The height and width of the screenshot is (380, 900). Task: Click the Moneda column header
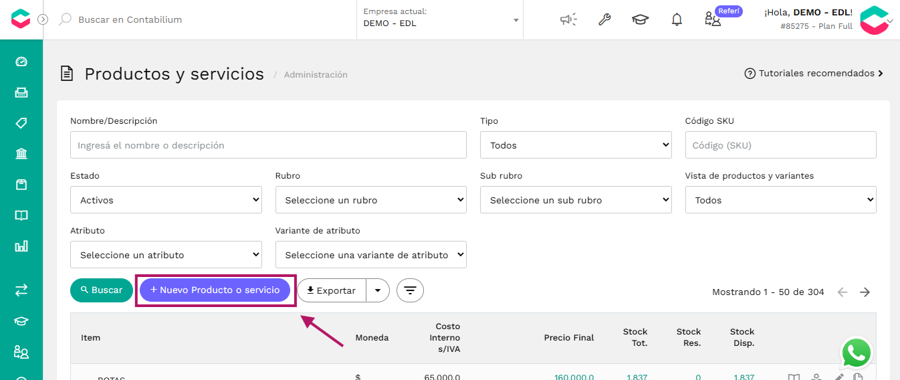pyautogui.click(x=372, y=338)
